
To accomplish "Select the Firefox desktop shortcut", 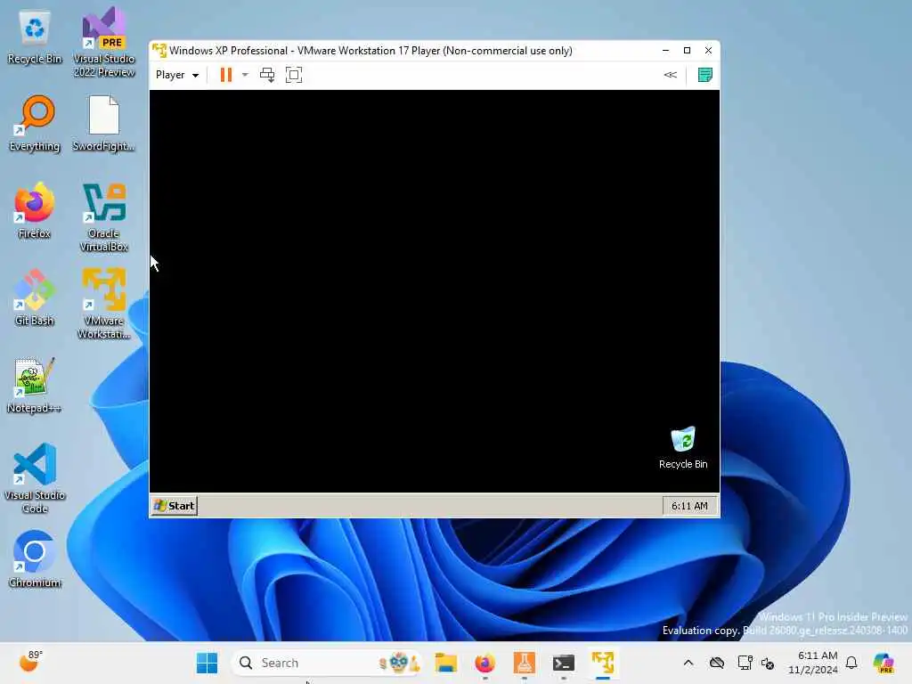I will (x=35, y=210).
